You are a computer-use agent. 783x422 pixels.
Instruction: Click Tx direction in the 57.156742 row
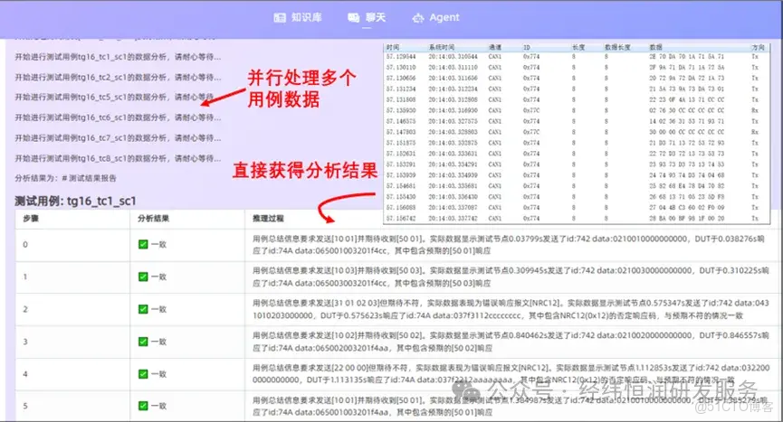click(755, 218)
